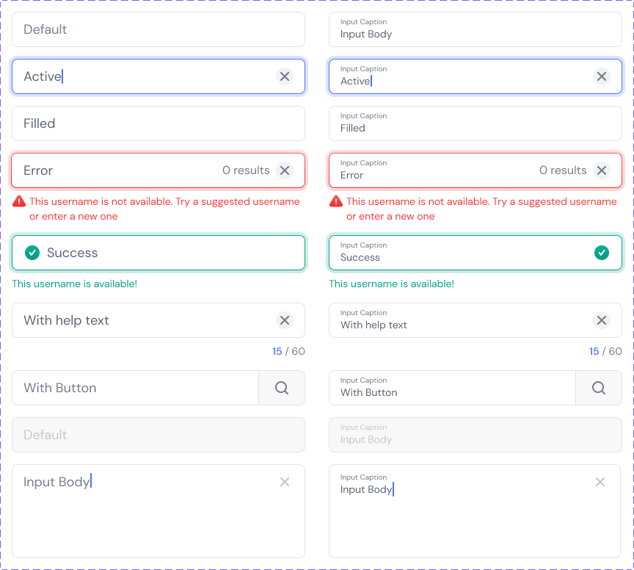The height and width of the screenshot is (570, 634).
Task: Click the "0 results" text in the uncaptioned Error input
Action: 246,170
